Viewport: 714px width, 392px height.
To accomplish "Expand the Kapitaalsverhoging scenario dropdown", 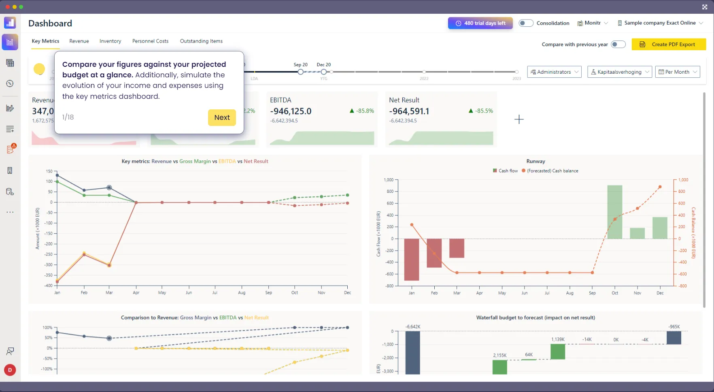I will pyautogui.click(x=619, y=72).
